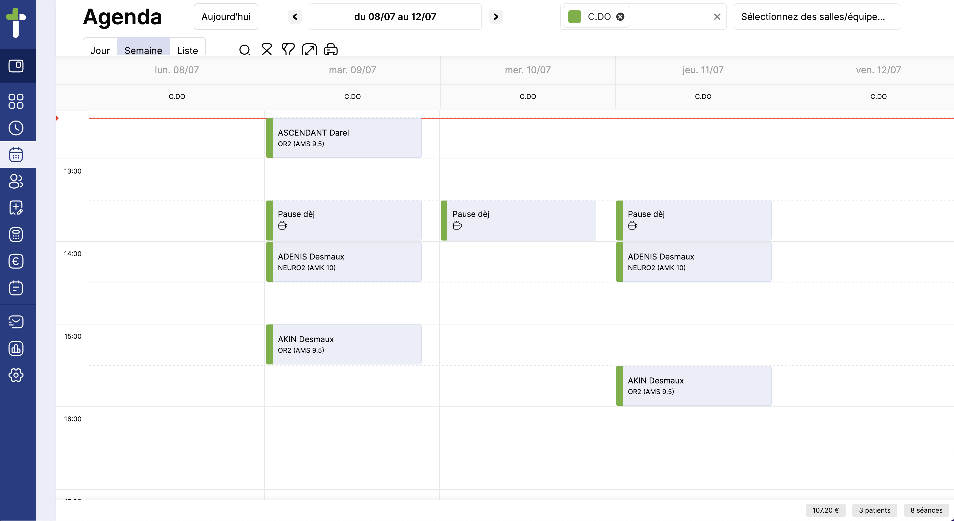954x521 pixels.
Task: Click the mar. 09/07 day header
Action: pos(352,70)
